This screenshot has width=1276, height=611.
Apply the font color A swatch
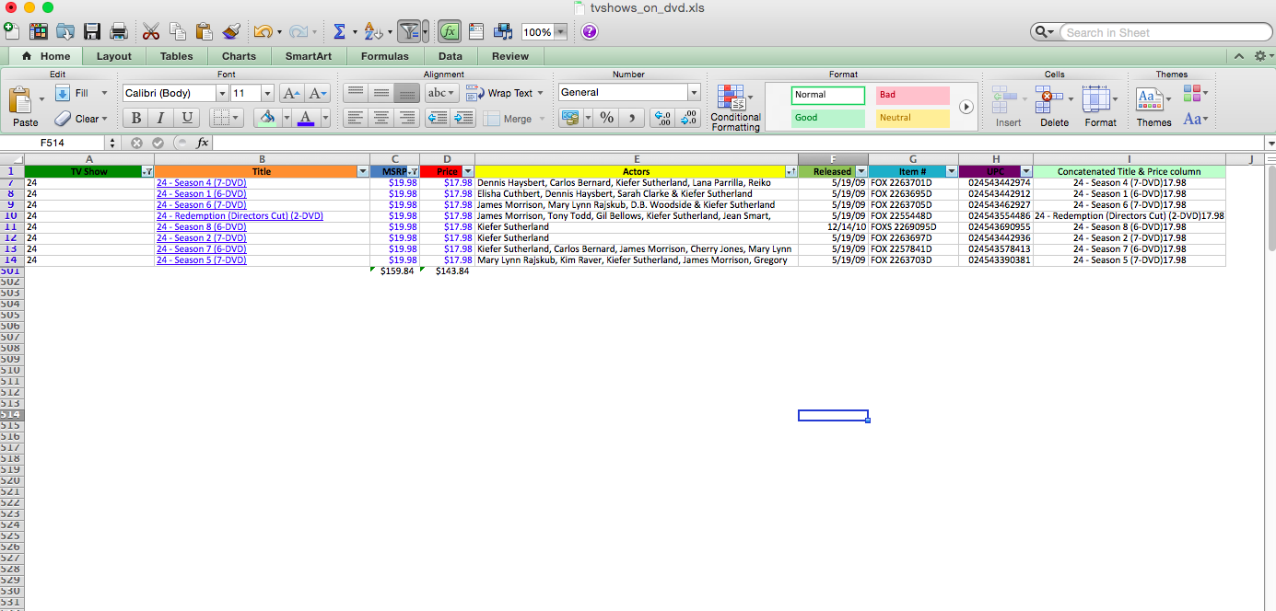[306, 118]
